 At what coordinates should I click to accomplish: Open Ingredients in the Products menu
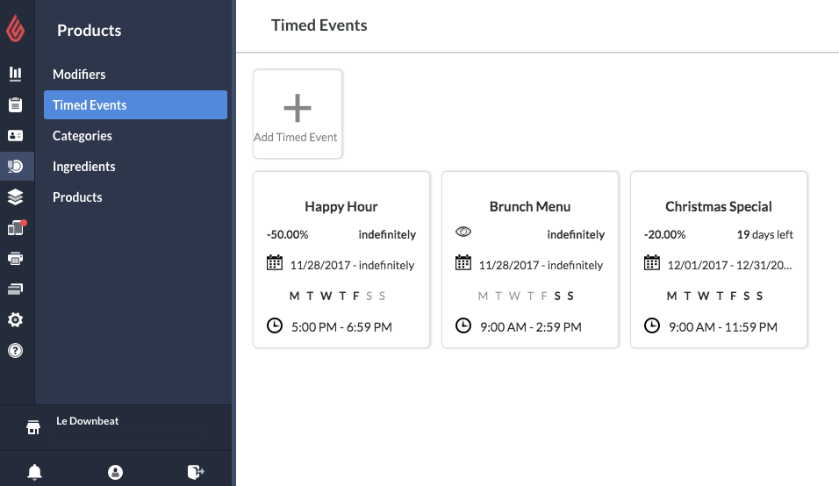[x=84, y=167]
